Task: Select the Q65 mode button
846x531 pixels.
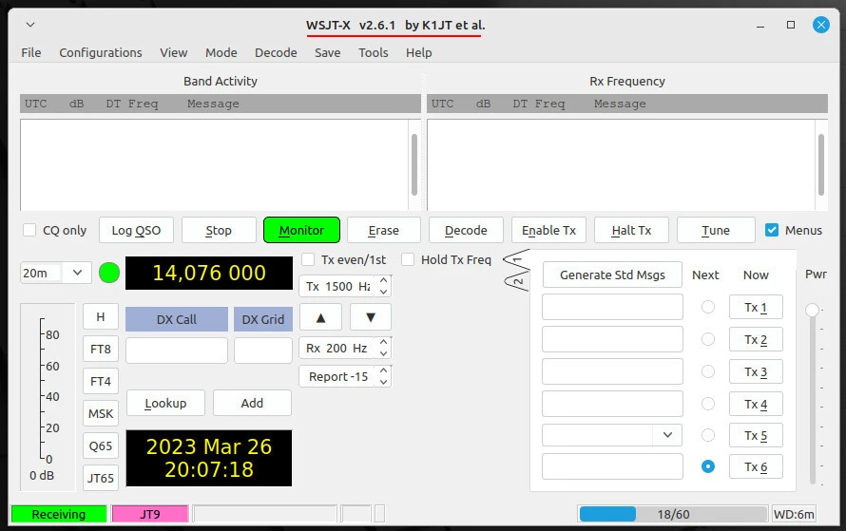Action: [x=101, y=446]
